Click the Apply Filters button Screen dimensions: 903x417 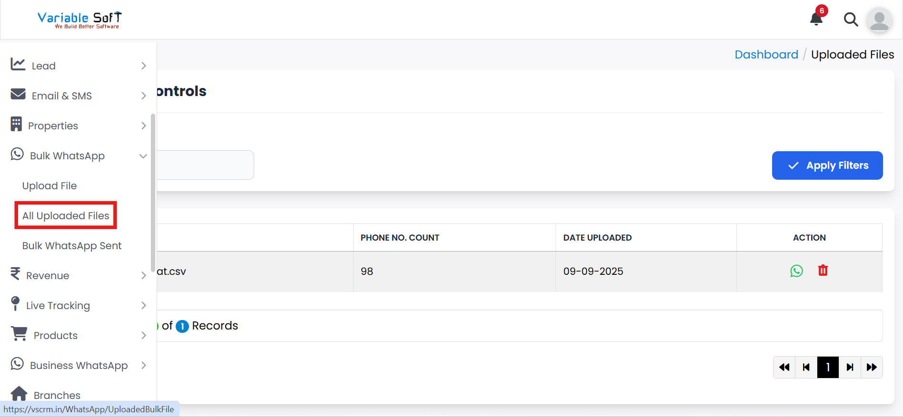tap(827, 165)
